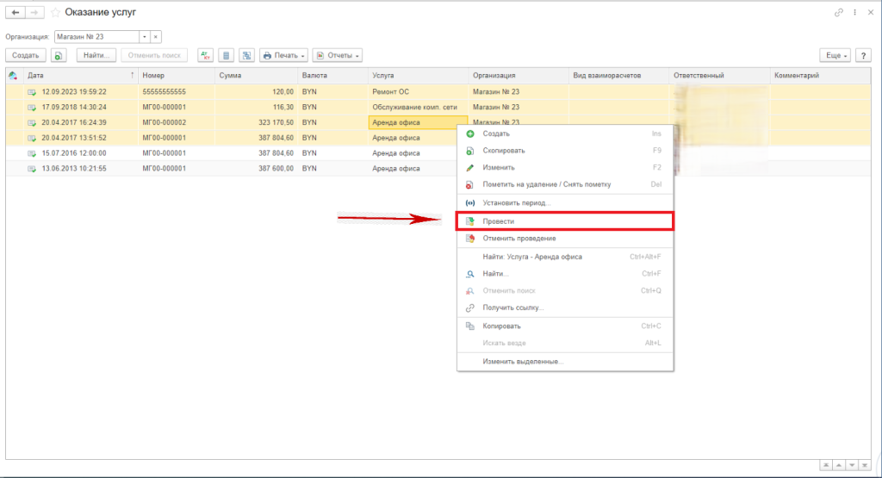Click the help question mark button

863,55
